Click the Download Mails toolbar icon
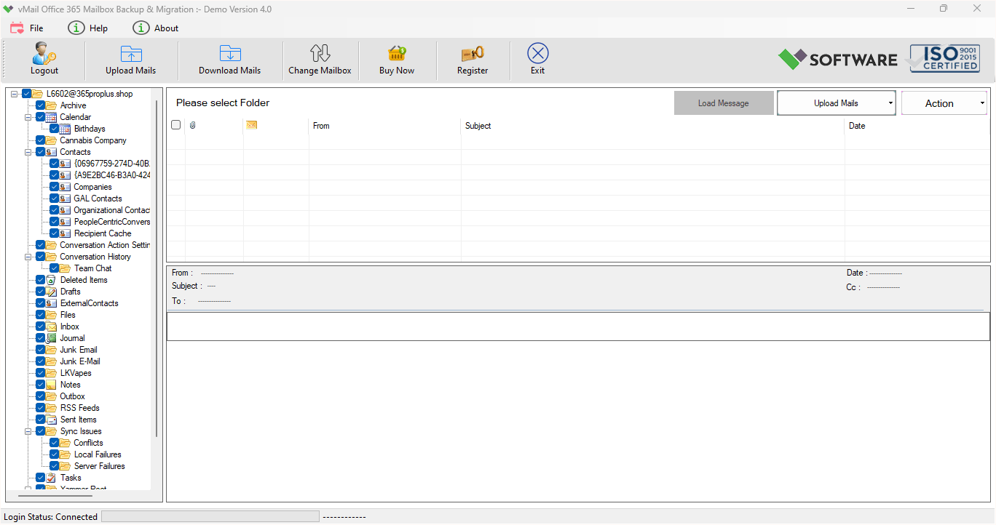This screenshot has height=525, width=996. point(230,54)
